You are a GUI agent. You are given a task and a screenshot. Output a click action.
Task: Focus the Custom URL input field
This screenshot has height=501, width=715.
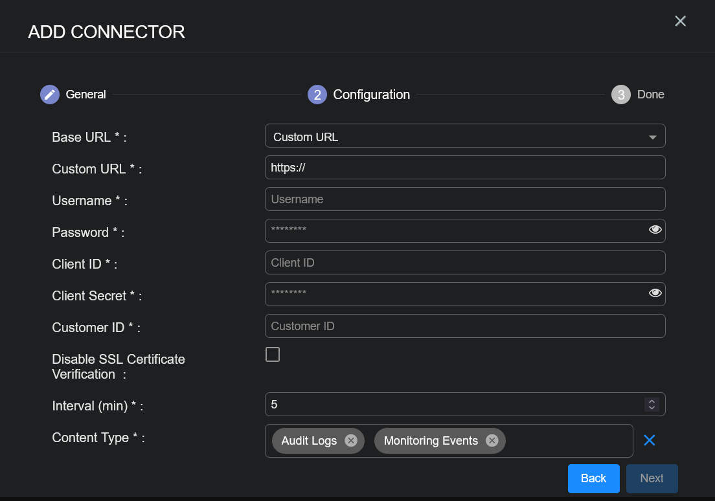464,168
